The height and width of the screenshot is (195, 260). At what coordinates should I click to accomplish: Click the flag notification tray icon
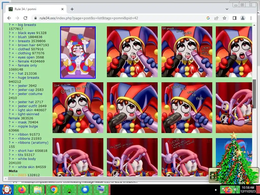223,189
